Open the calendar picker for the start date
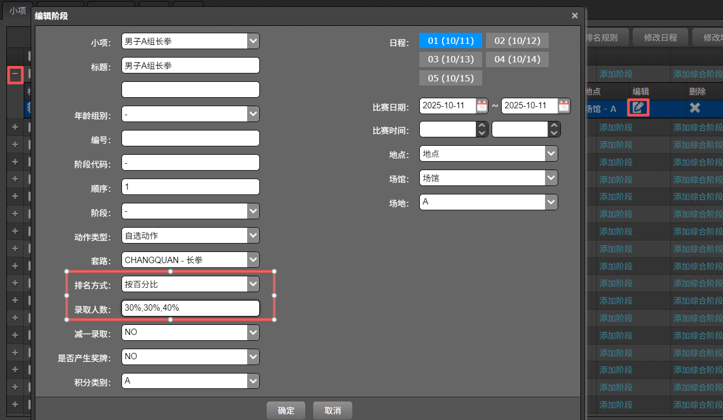The height and width of the screenshot is (420, 723). click(x=482, y=106)
